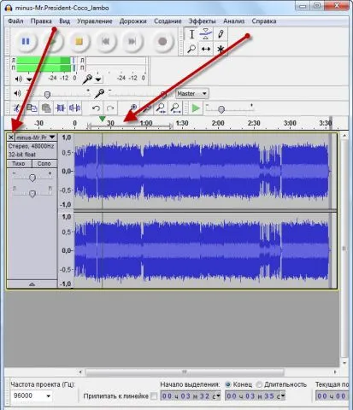This screenshot has width=353, height=410.
Task: Open the 'Эффекты' menu
Action: [202, 21]
